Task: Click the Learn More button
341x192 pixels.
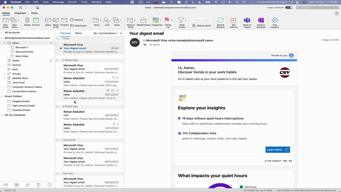Action: pos(278,150)
